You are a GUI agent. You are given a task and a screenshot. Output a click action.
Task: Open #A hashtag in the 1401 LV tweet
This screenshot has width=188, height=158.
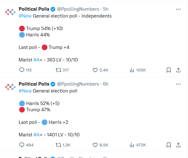pos(37,135)
